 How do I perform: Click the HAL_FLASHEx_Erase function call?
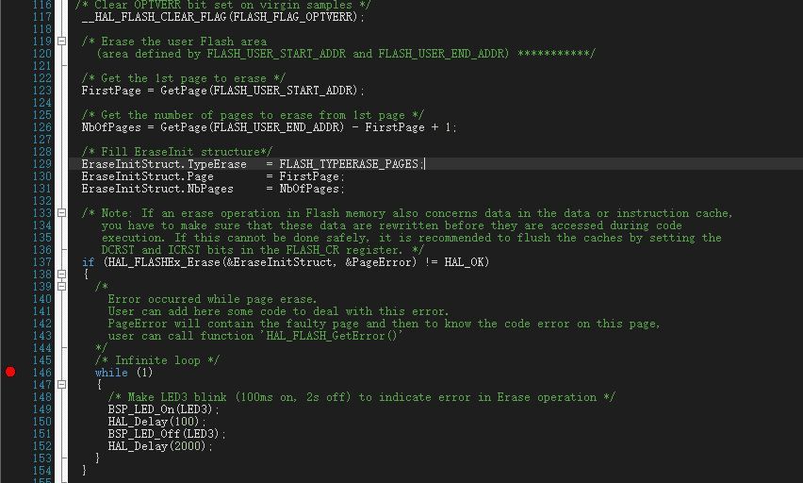[x=164, y=262]
